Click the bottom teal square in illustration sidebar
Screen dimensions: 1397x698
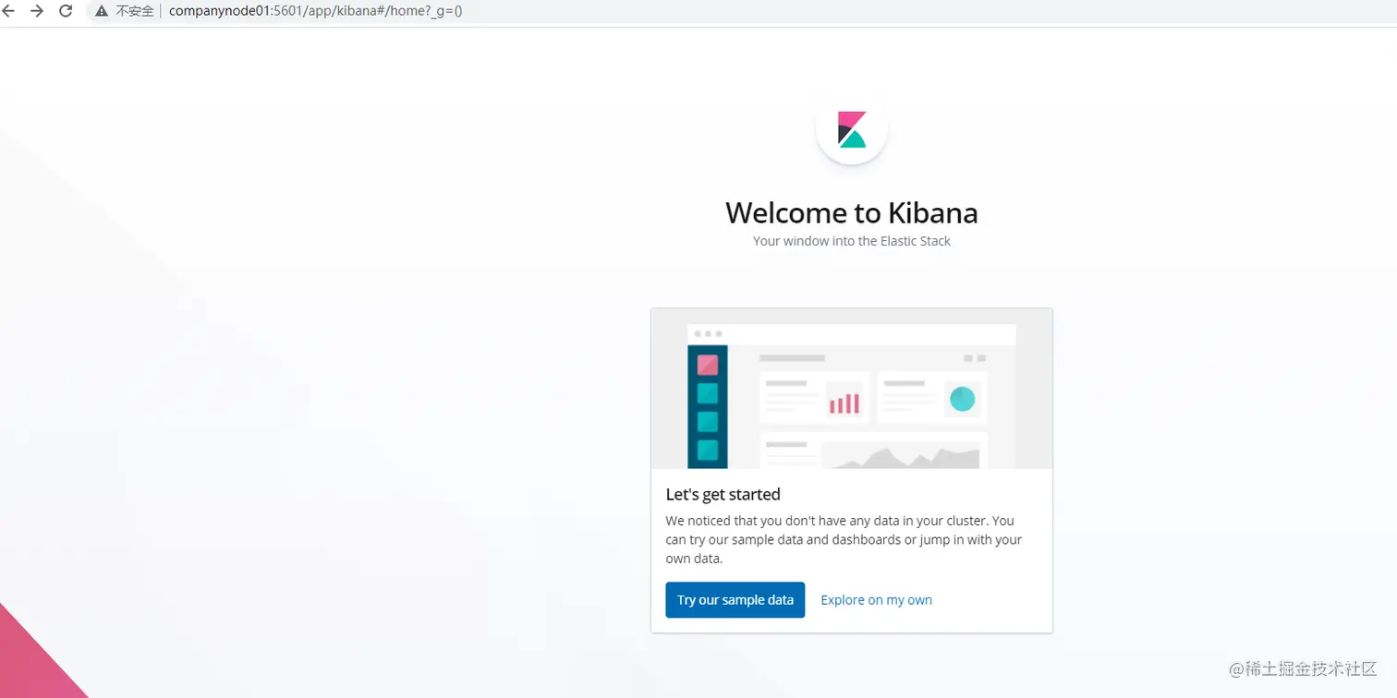pos(708,450)
